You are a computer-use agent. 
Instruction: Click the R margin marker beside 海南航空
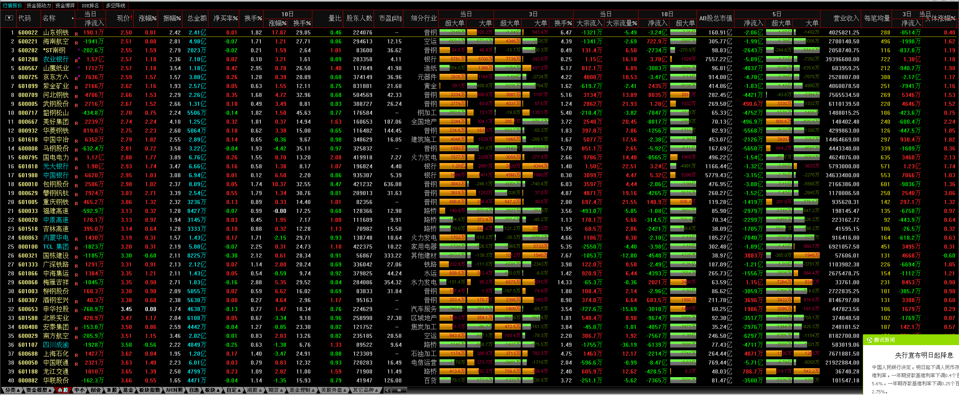(76, 43)
